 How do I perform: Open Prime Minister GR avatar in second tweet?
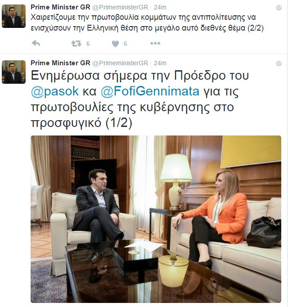(x=13, y=72)
